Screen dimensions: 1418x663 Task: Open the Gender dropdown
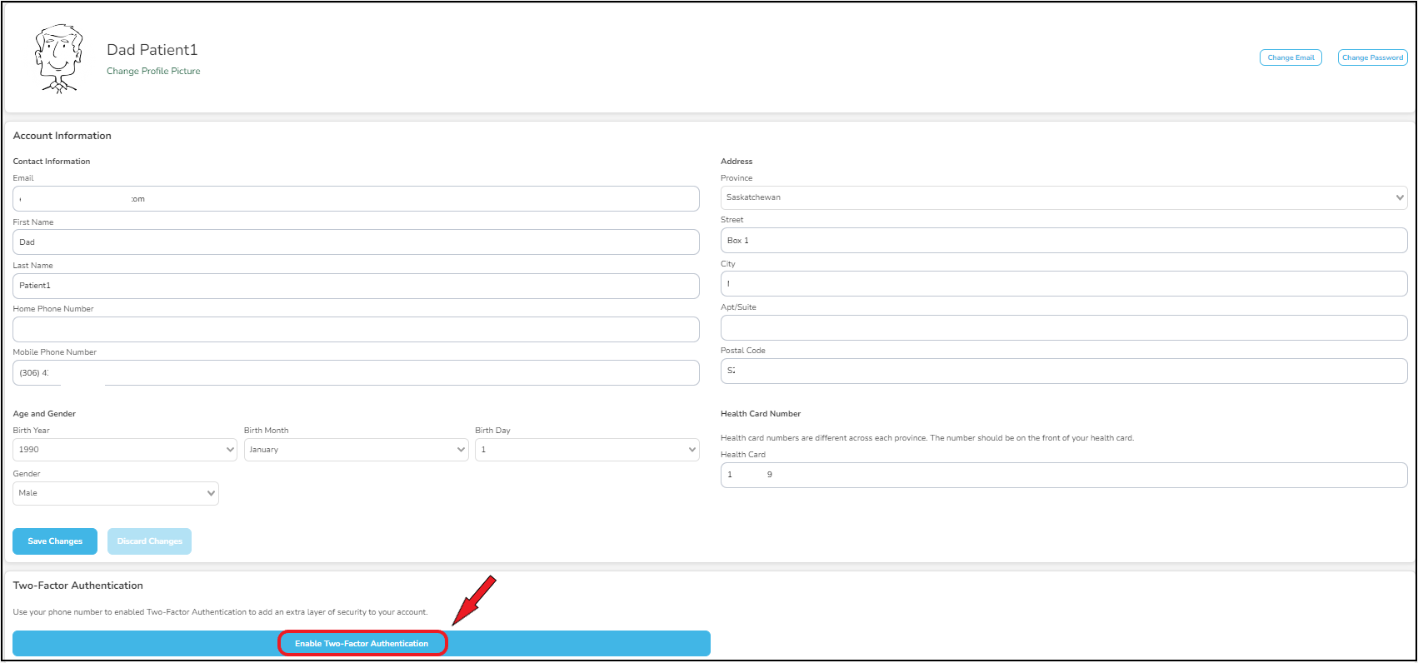(x=116, y=493)
